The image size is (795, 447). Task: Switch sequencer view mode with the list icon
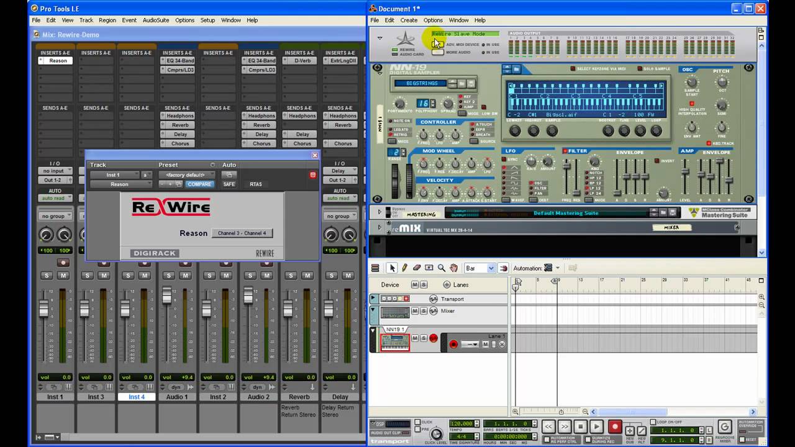point(375,268)
